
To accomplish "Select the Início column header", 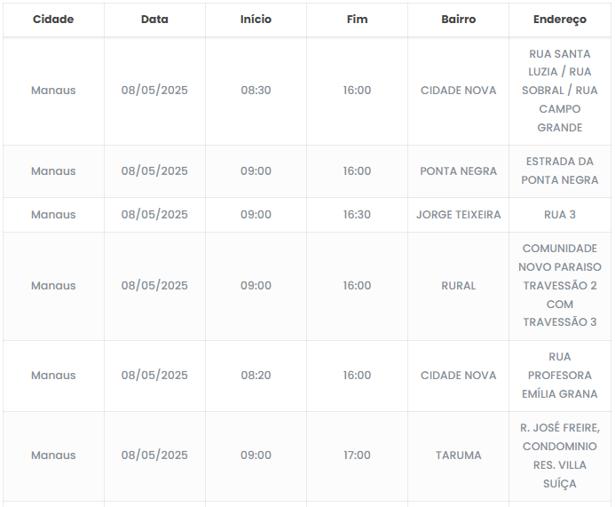I will coord(256,19).
